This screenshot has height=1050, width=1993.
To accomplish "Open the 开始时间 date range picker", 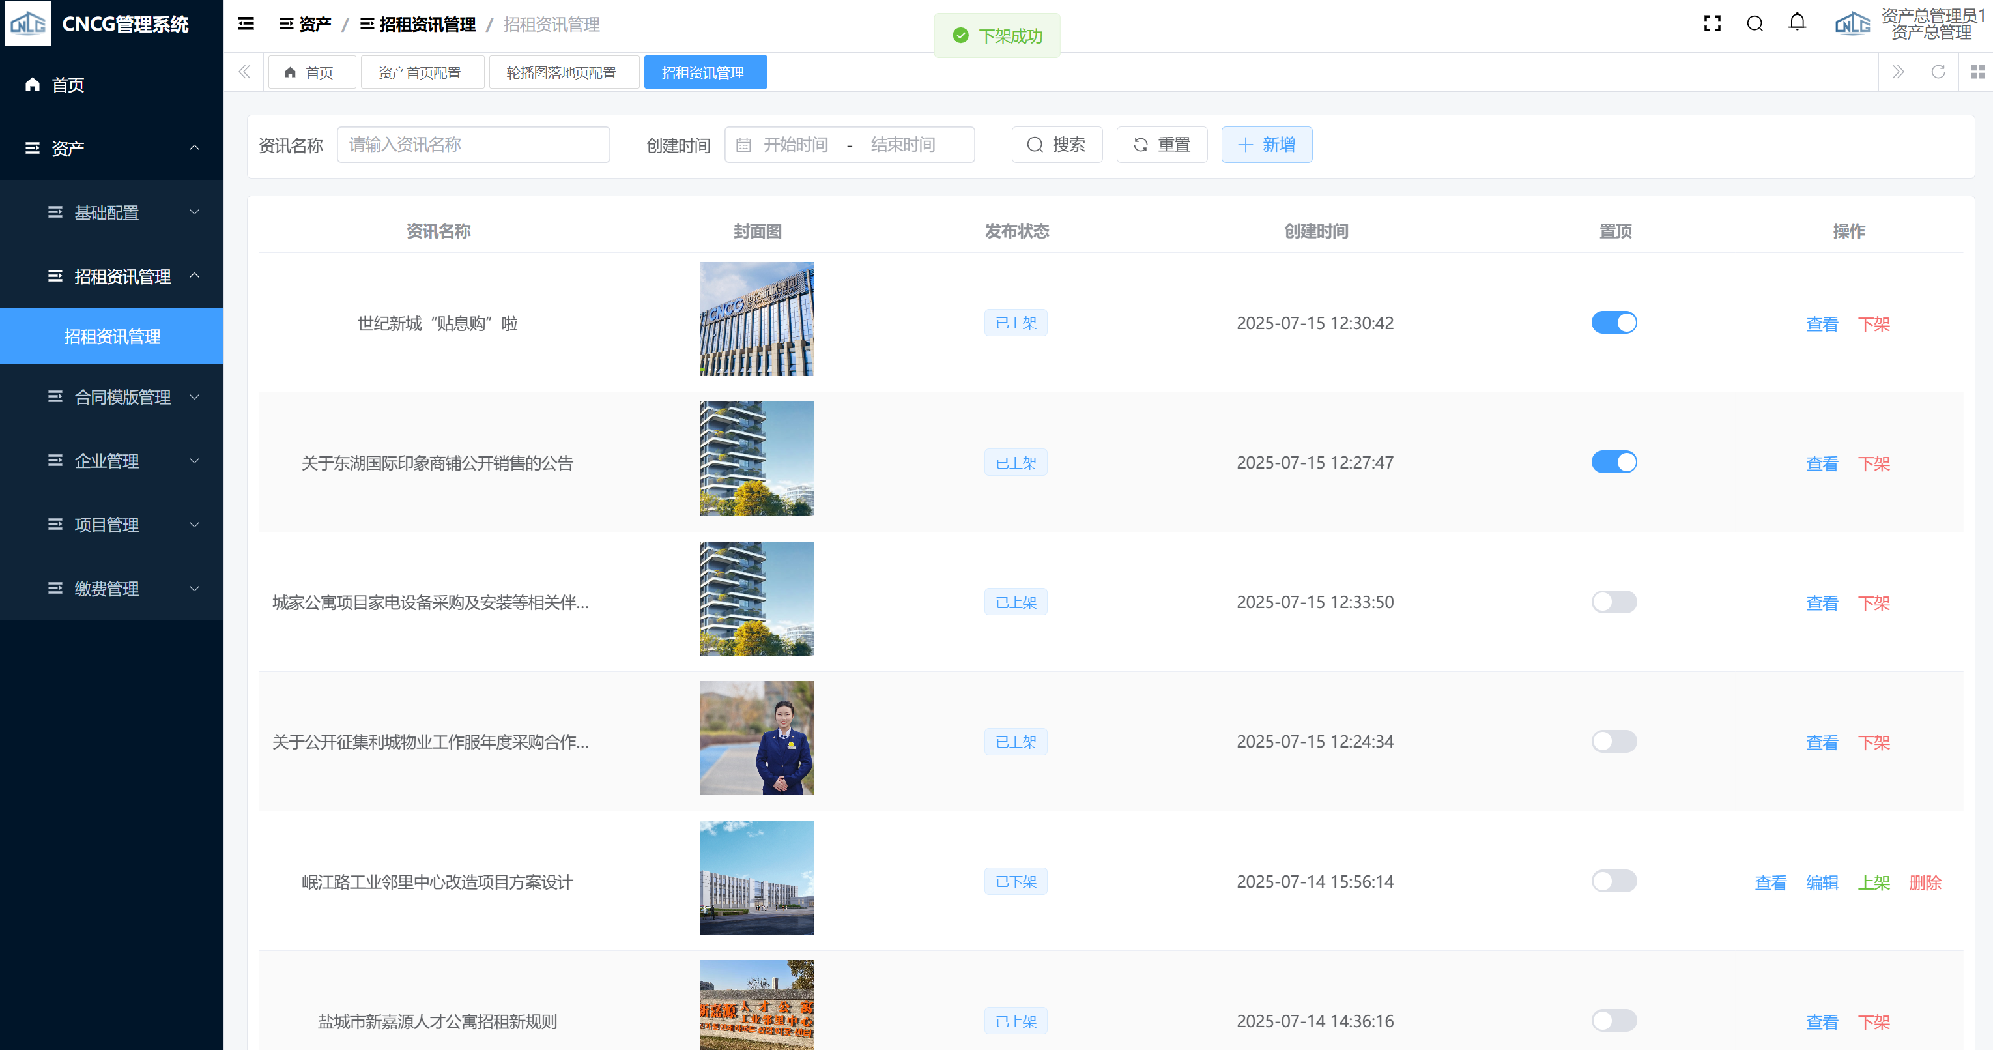I will pos(796,145).
